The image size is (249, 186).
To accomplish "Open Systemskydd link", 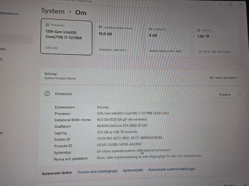I will coord(133,170).
